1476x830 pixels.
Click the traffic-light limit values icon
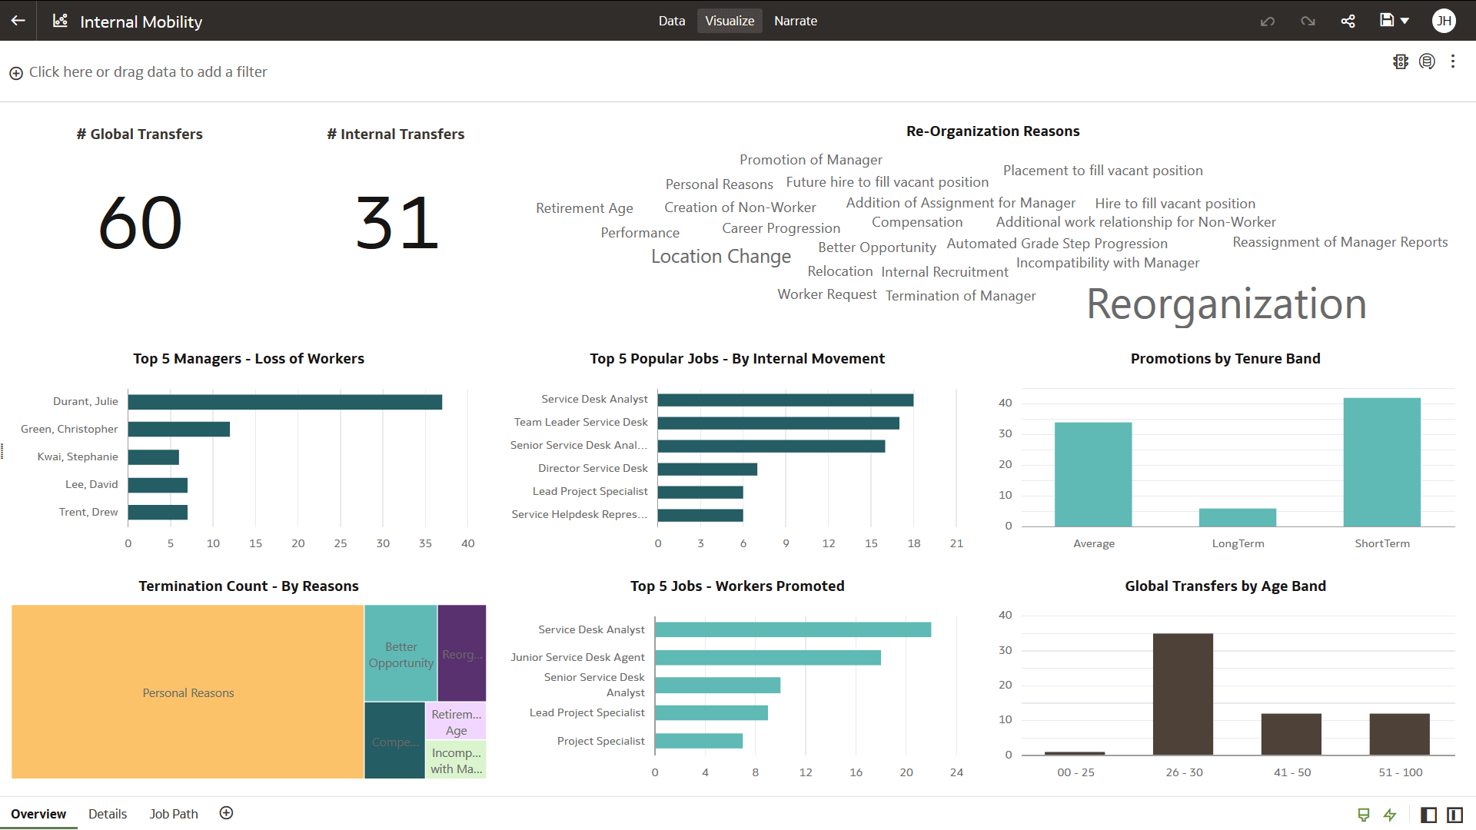[1401, 61]
